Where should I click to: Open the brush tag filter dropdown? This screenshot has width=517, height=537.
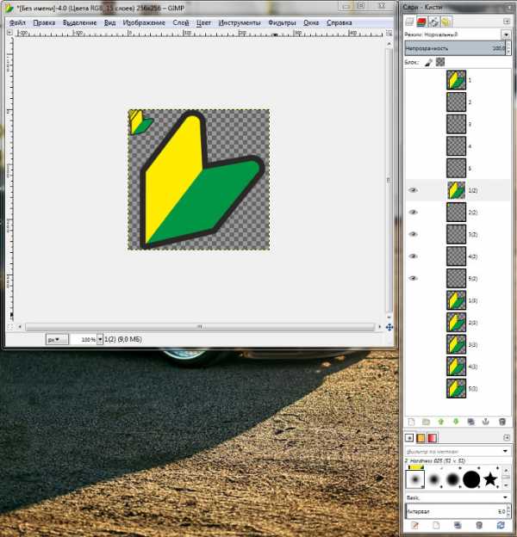click(505, 451)
